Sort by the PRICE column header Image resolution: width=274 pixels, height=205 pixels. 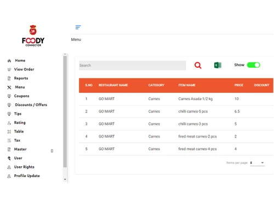[x=239, y=85]
